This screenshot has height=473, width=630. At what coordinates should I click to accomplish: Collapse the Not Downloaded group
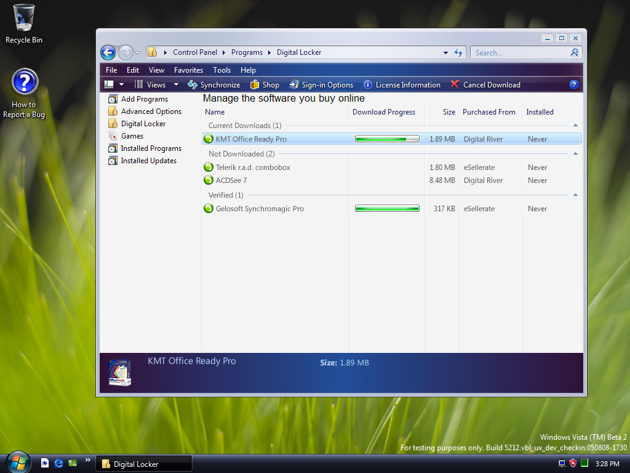click(575, 154)
